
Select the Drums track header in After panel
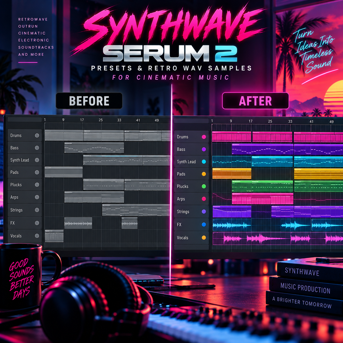pos(192,137)
